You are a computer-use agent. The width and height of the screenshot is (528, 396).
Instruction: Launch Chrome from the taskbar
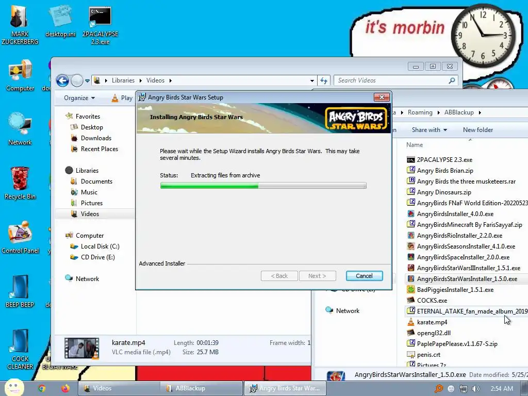(x=42, y=388)
